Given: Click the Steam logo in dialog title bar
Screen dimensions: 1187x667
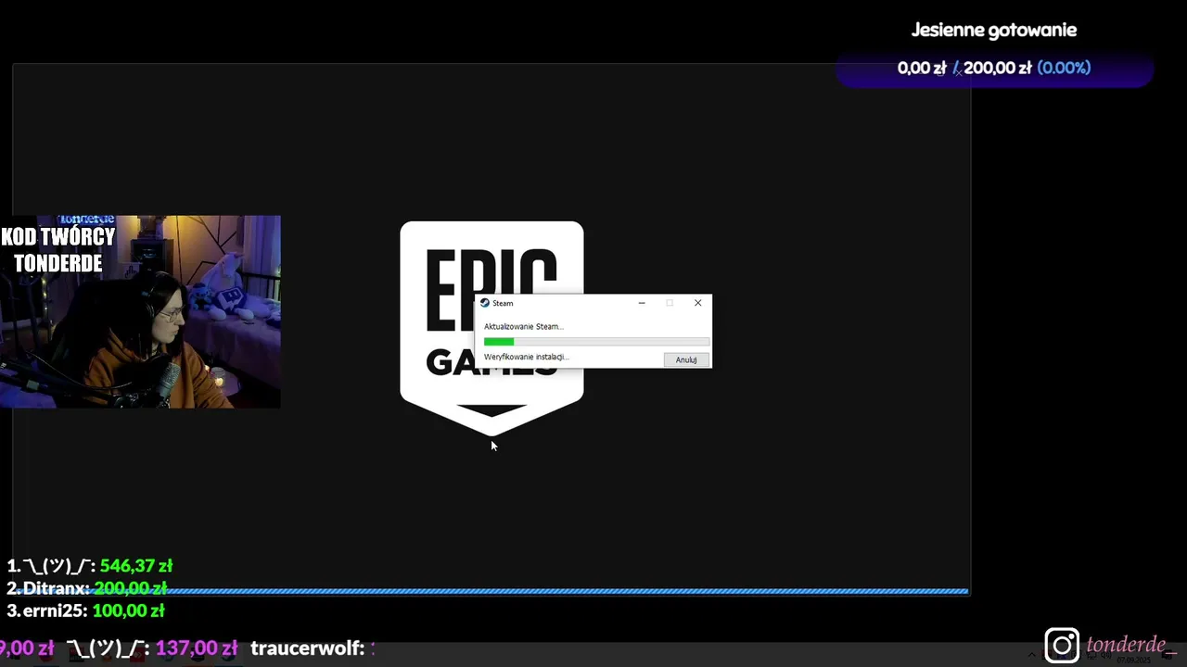Looking at the screenshot, I should click(x=484, y=303).
